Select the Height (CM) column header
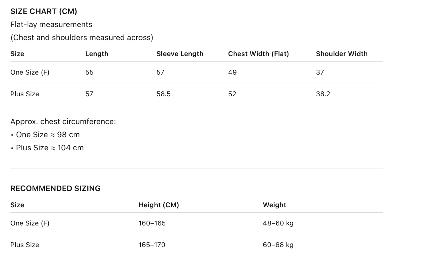Screen dimensions: 421x275 click(x=159, y=205)
